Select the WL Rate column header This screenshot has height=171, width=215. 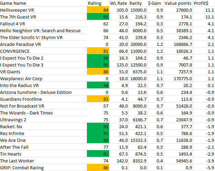[119, 3]
